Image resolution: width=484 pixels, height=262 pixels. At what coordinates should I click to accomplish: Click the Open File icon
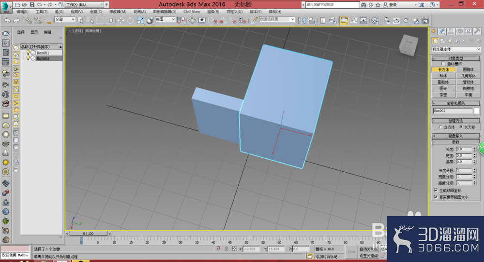(x=25, y=5)
